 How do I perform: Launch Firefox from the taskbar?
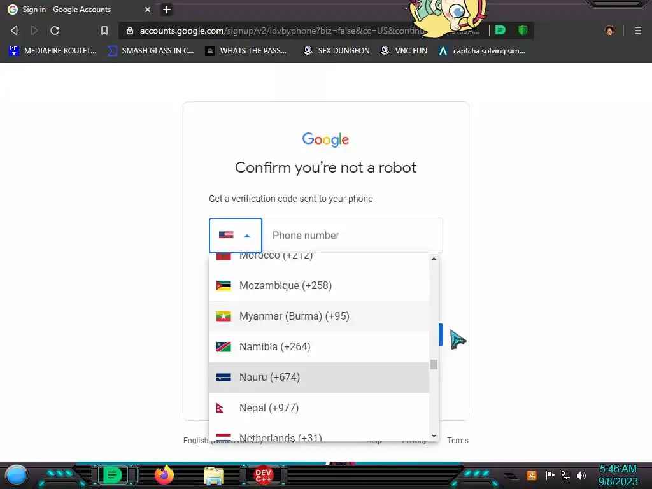164,475
